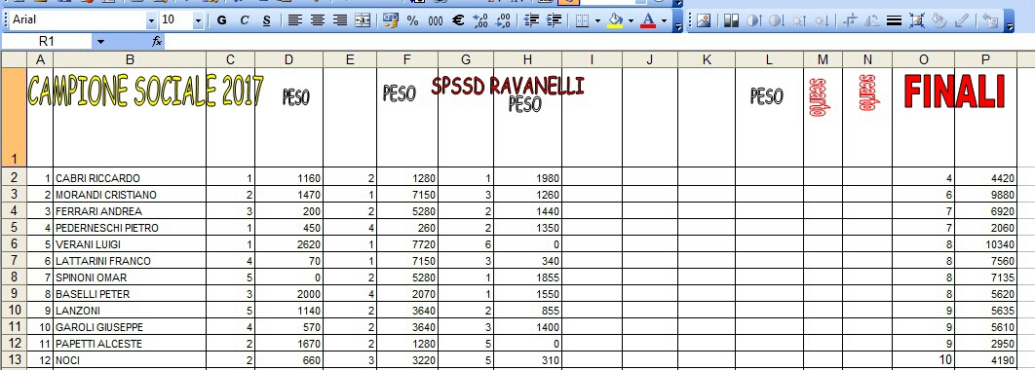Screen dimensions: 1035x370
Task: Select cell containing value 10340
Action: point(985,244)
